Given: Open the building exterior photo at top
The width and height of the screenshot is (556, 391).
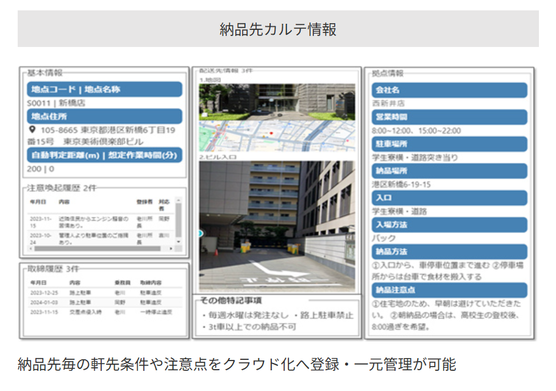Looking at the screenshot, I should (277, 101).
